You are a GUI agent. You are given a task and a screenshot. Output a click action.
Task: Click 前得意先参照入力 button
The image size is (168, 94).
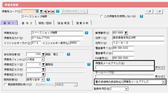(74, 11)
